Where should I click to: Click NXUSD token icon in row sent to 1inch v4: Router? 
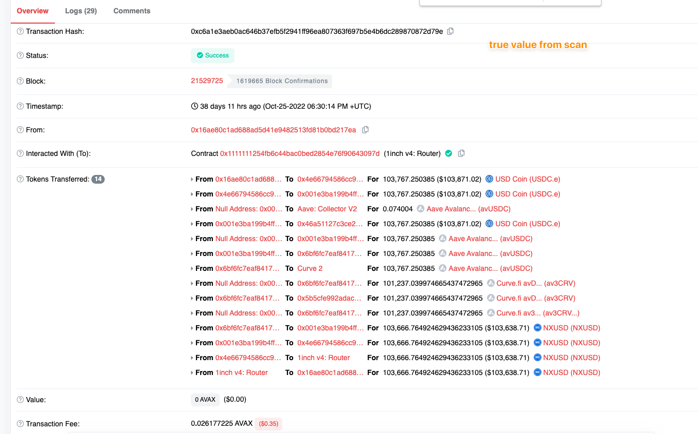coord(537,358)
